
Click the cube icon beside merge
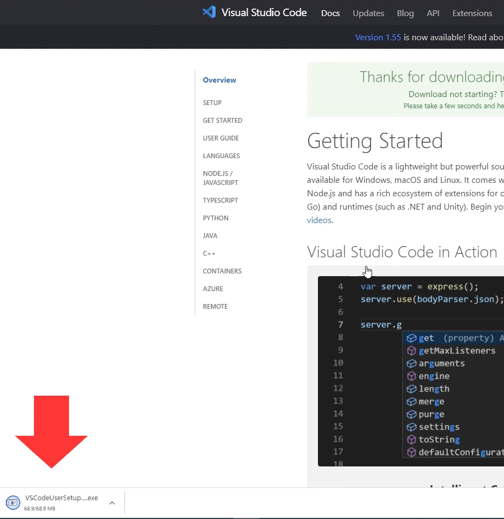411,402
